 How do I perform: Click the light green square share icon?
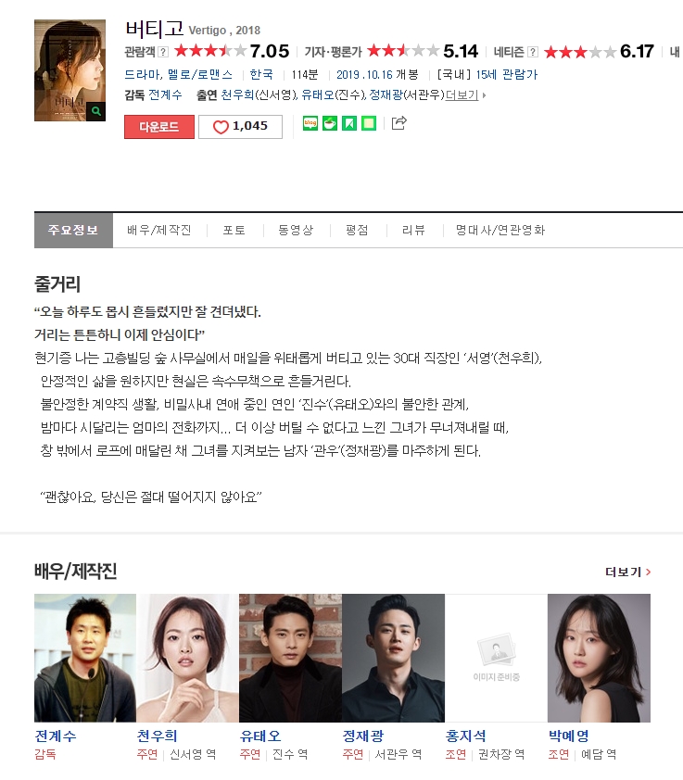pyautogui.click(x=369, y=123)
